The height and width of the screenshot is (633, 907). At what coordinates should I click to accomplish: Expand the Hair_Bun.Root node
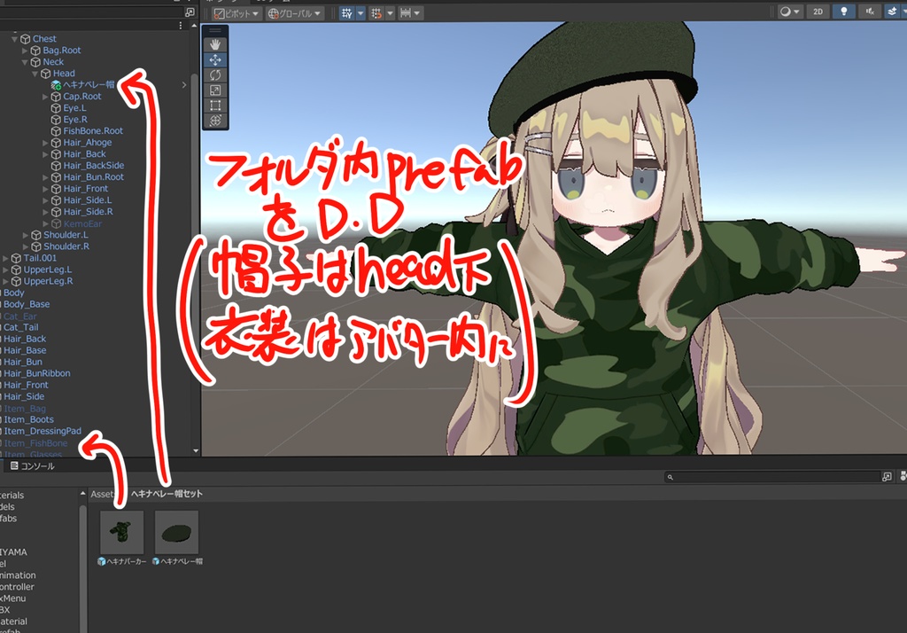tap(45, 177)
